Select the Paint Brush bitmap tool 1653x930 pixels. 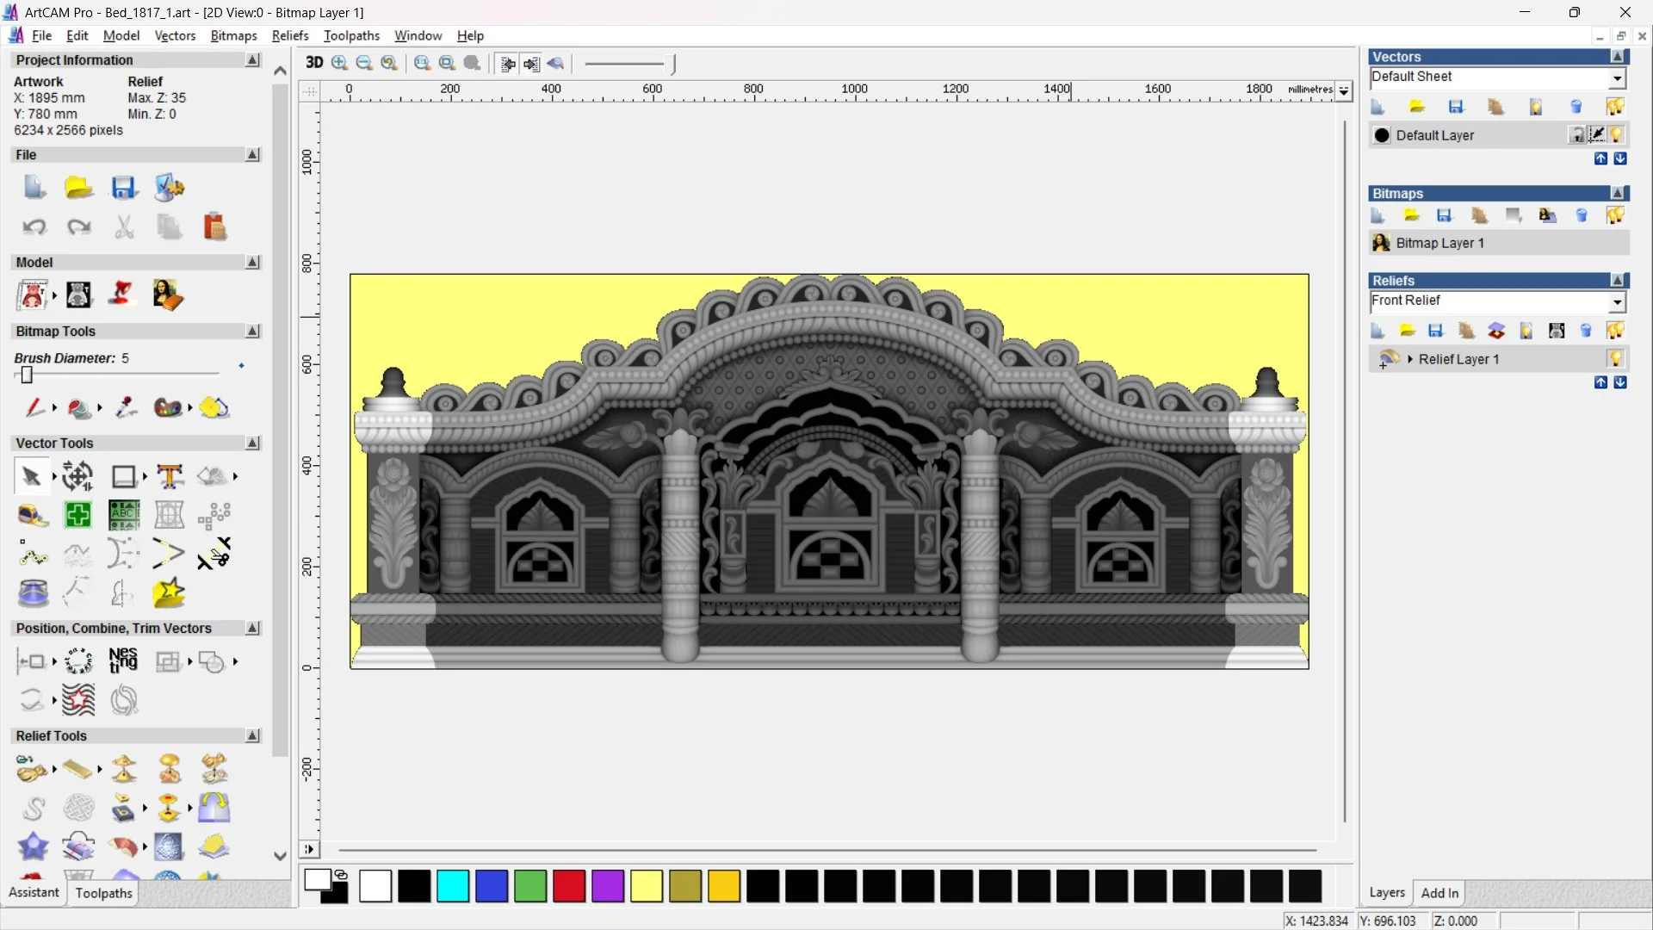pos(34,407)
